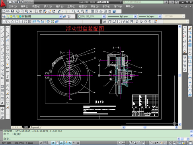
Task: Select the Angular dimension tool
Action: pos(8,59)
